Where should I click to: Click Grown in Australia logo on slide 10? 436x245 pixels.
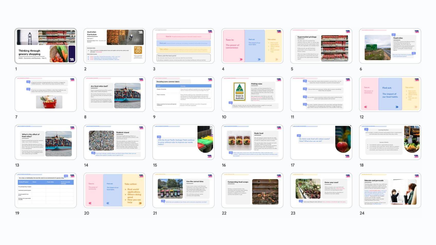[239, 92]
